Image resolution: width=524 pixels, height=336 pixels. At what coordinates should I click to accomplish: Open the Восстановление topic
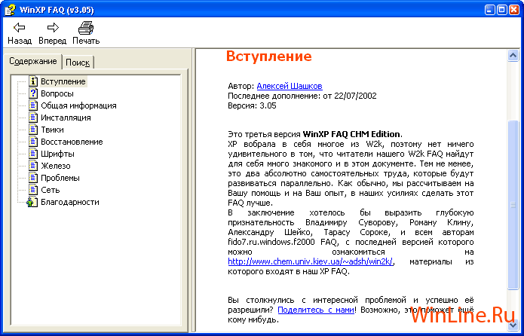(72, 142)
